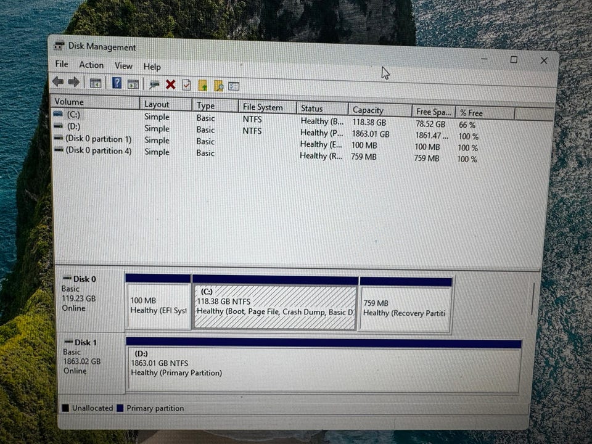Sort by the File System column header

(x=267, y=107)
